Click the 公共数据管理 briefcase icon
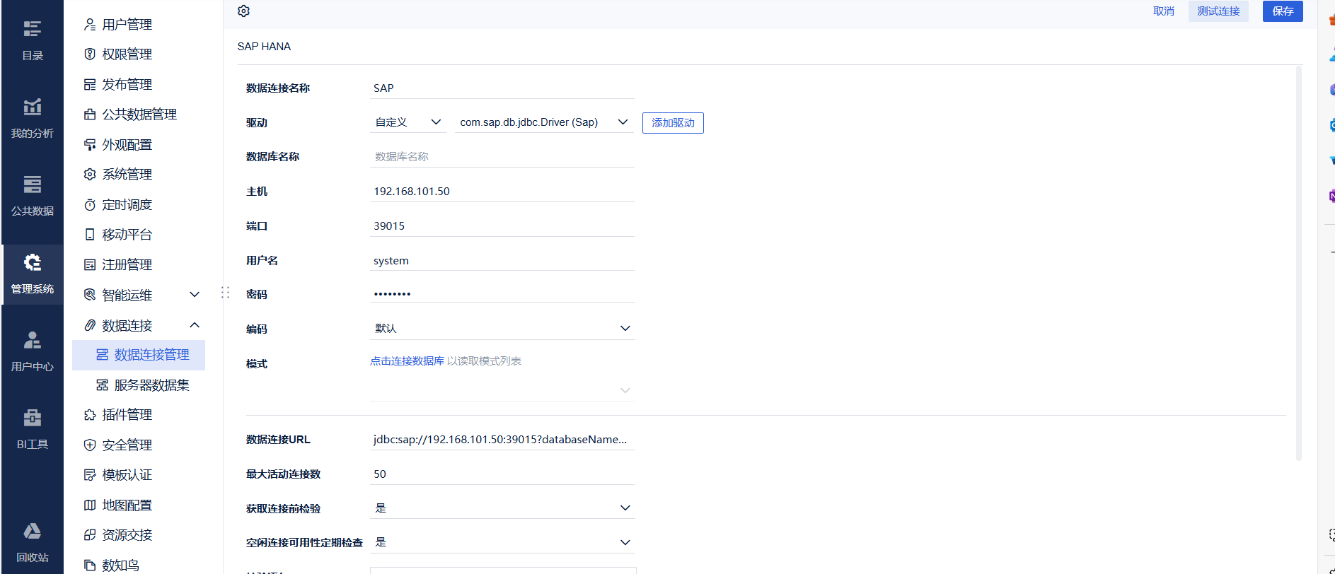The width and height of the screenshot is (1335, 574). pos(90,115)
